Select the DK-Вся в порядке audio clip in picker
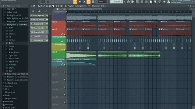Image resolution: width=195 pixels, height=109 pixels. [x=39, y=15]
